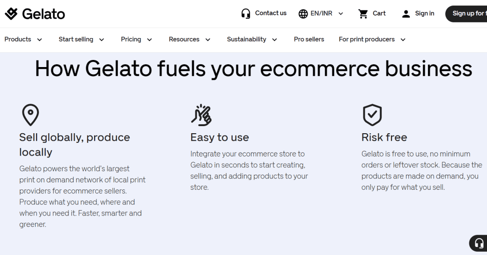Click the shield checkmark icon

tap(372, 115)
